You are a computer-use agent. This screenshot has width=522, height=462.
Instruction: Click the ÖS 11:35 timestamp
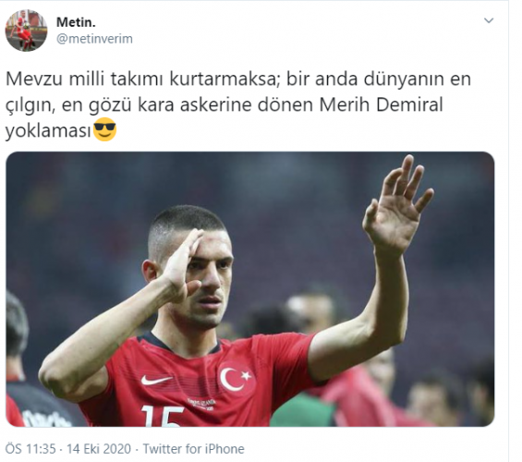coord(30,449)
